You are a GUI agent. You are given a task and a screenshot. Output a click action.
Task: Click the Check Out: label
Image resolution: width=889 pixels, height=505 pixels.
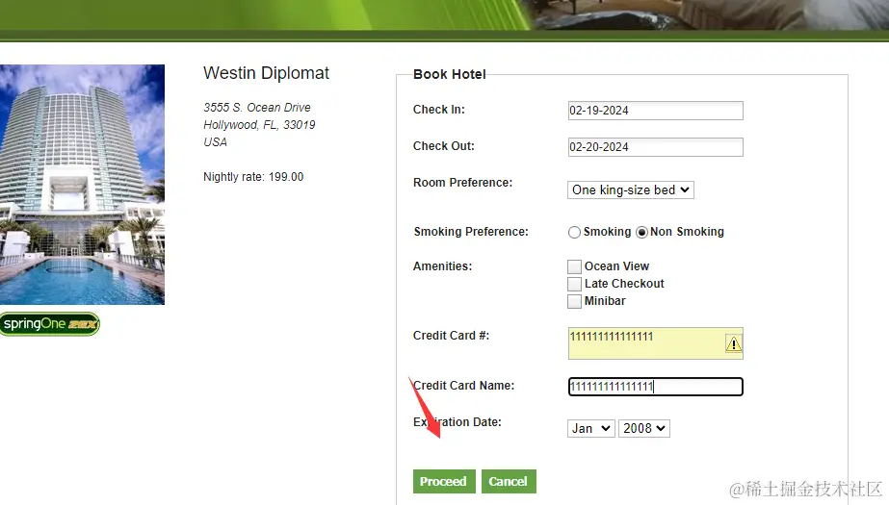pos(444,146)
